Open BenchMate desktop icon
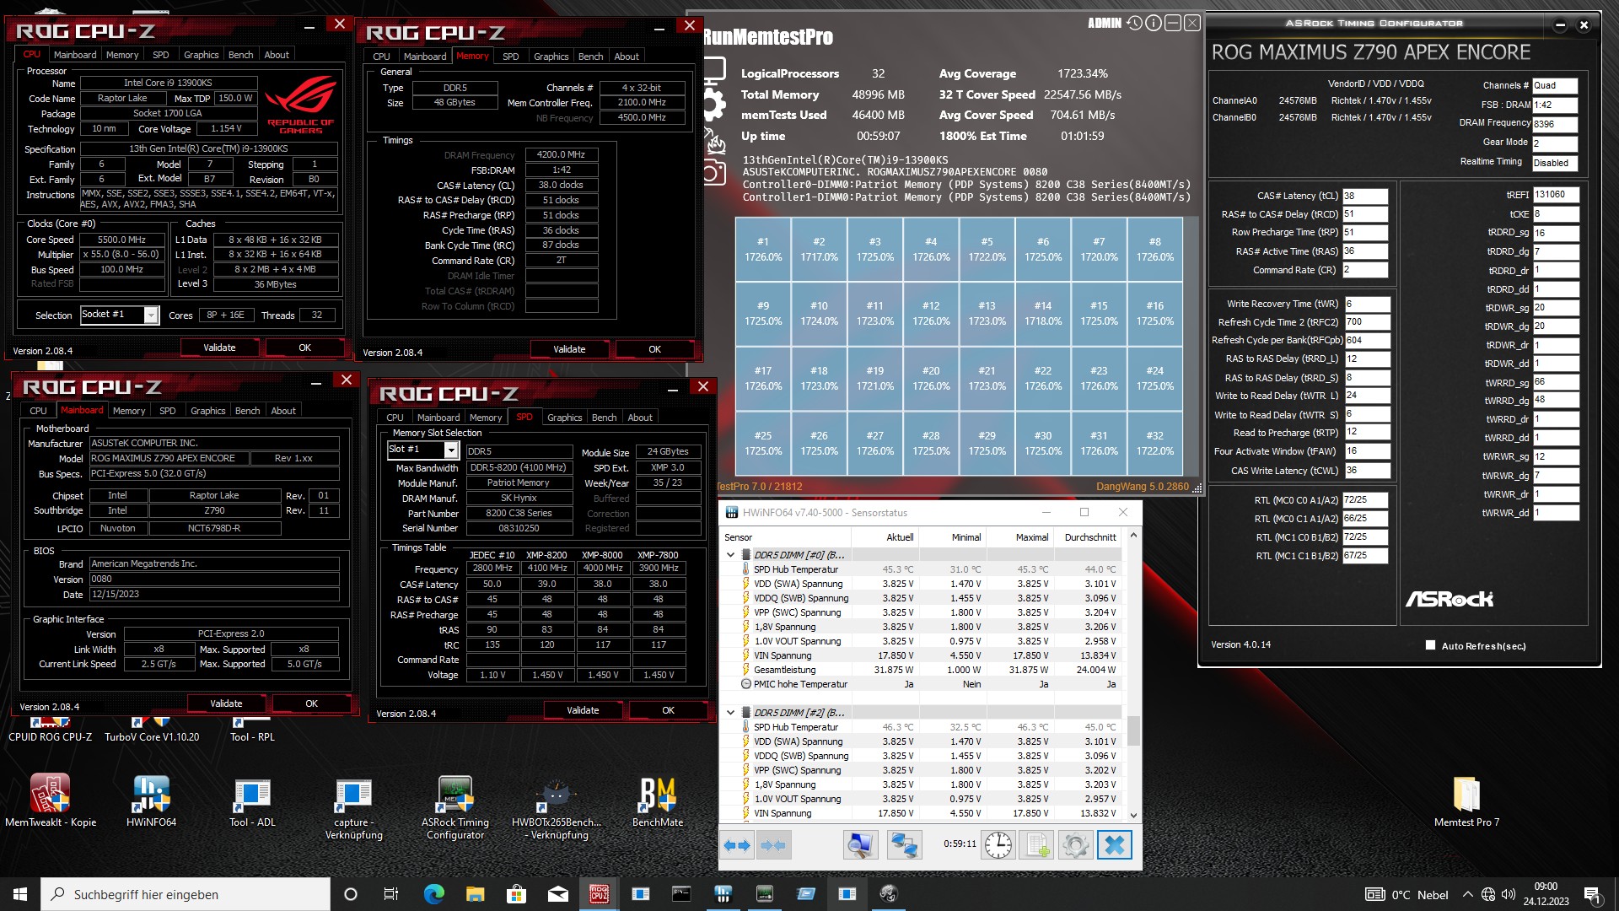This screenshot has height=911, width=1619. pos(658,800)
